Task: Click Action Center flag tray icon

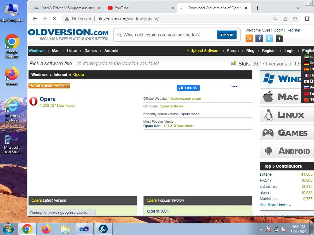Action: pyautogui.click(x=268, y=229)
